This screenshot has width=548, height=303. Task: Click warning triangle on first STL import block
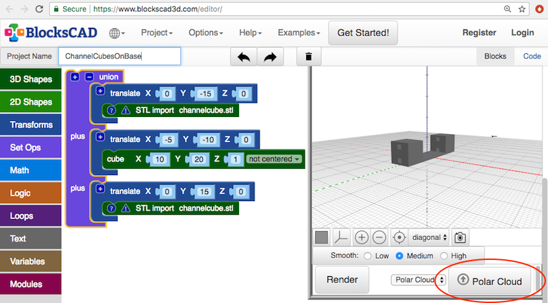tap(125, 110)
